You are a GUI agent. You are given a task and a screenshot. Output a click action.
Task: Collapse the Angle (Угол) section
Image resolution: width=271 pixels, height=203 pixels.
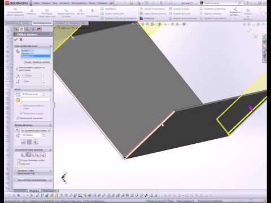(x=50, y=90)
